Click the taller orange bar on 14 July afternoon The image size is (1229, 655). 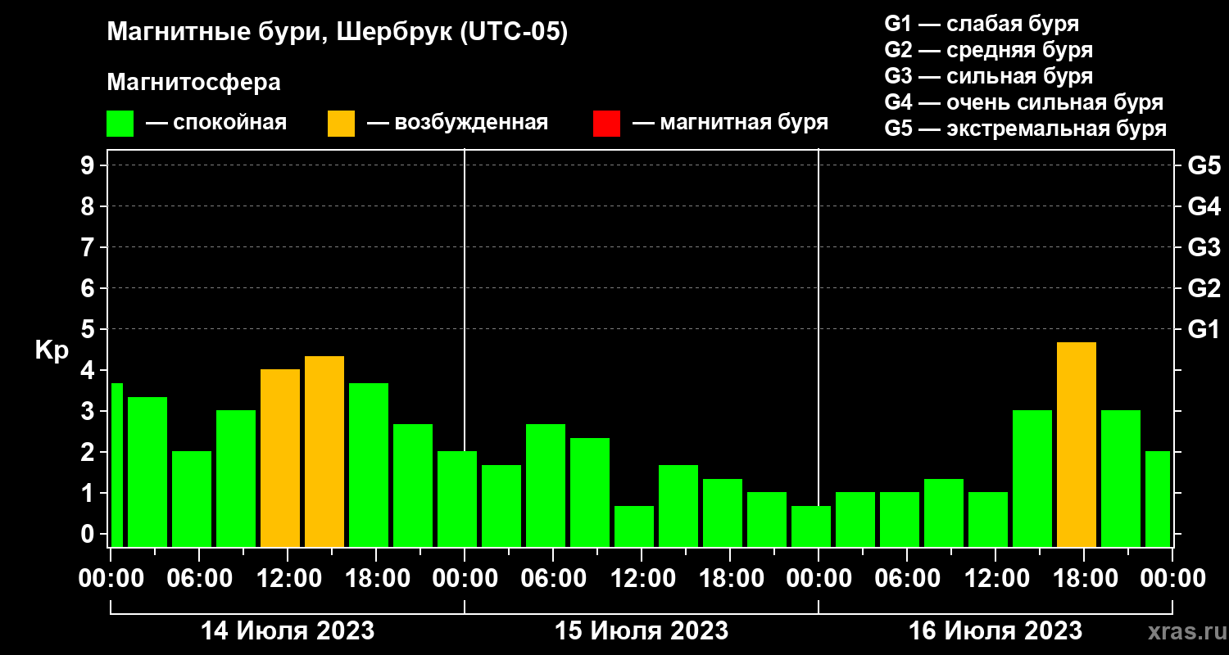[x=324, y=451]
